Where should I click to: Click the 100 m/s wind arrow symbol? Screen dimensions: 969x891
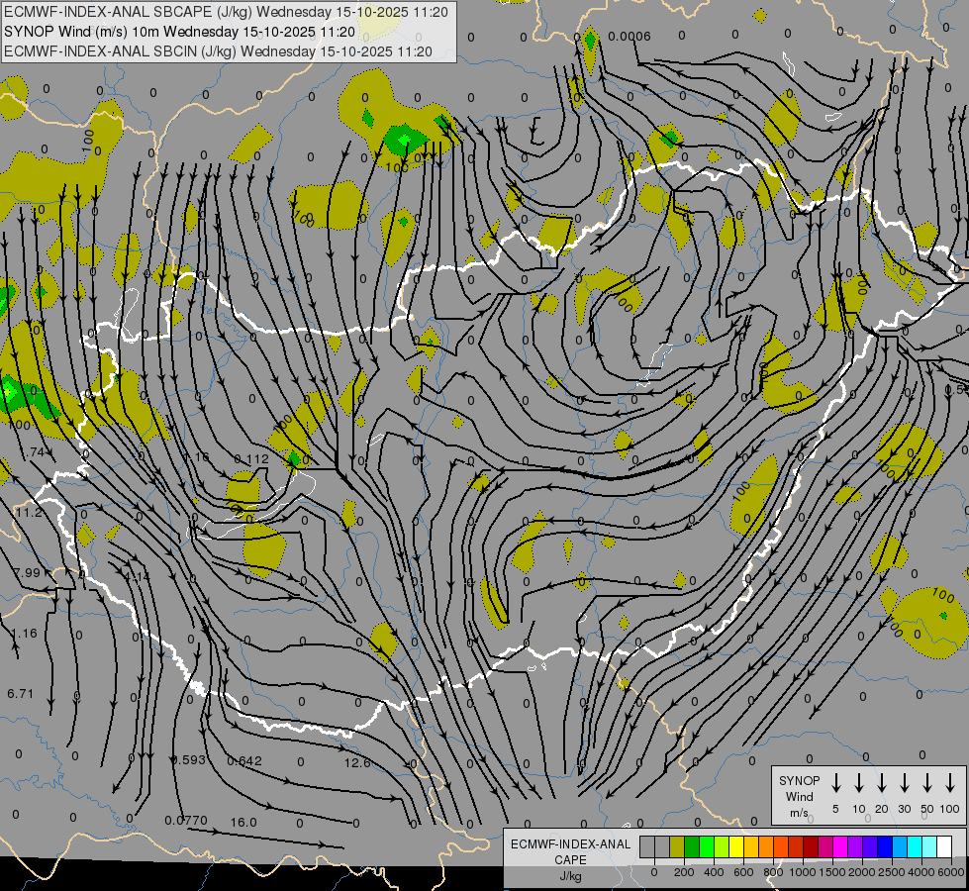coord(950,782)
